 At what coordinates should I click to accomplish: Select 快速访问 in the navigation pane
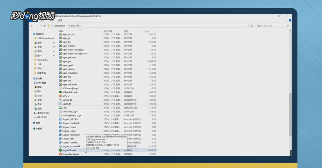(38, 34)
